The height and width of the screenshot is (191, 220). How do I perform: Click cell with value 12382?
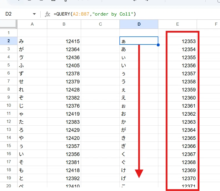click(x=64, y=97)
